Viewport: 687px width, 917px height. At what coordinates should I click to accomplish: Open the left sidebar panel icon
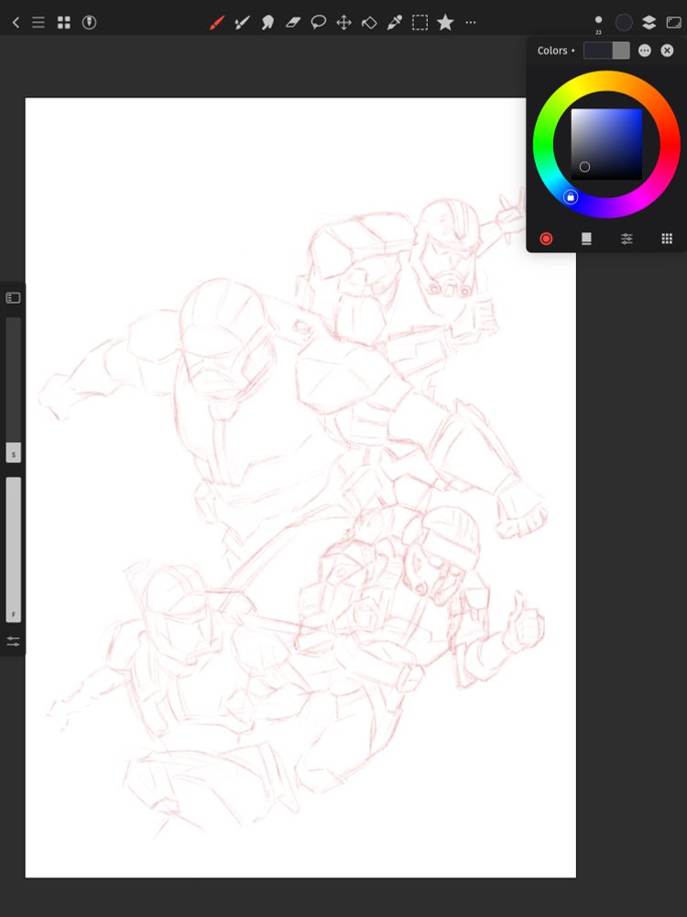point(13,298)
